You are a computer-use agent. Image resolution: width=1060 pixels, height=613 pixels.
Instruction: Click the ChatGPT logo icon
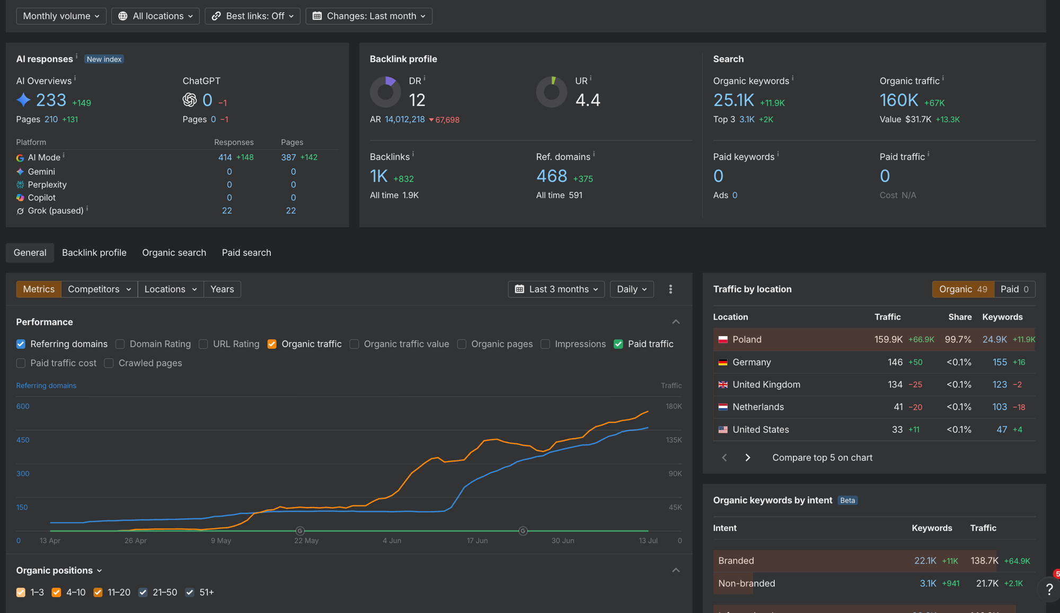pos(190,100)
